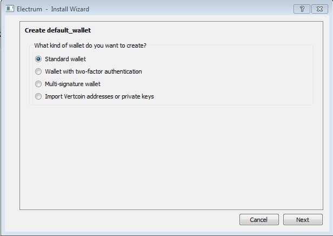Viewport: 333px width, 236px height.
Task: Click the "Electrum" name in the title bar
Action: pos(29,9)
